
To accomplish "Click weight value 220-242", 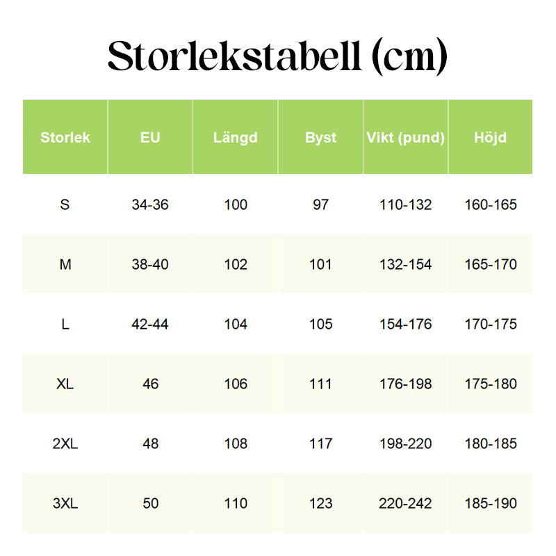I will 405,503.
